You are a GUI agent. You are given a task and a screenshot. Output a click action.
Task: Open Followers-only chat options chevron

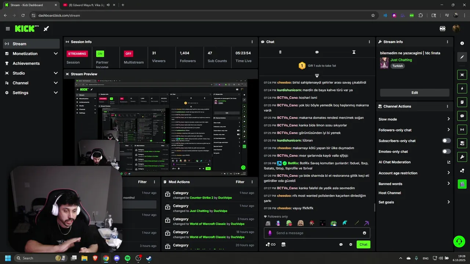448,130
